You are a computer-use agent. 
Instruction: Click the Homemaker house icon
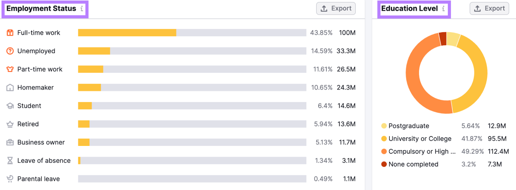10,87
